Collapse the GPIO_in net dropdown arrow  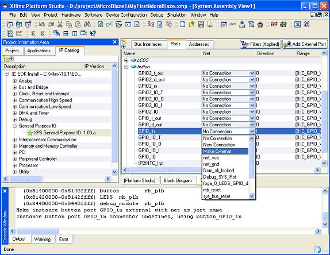pos(252,132)
